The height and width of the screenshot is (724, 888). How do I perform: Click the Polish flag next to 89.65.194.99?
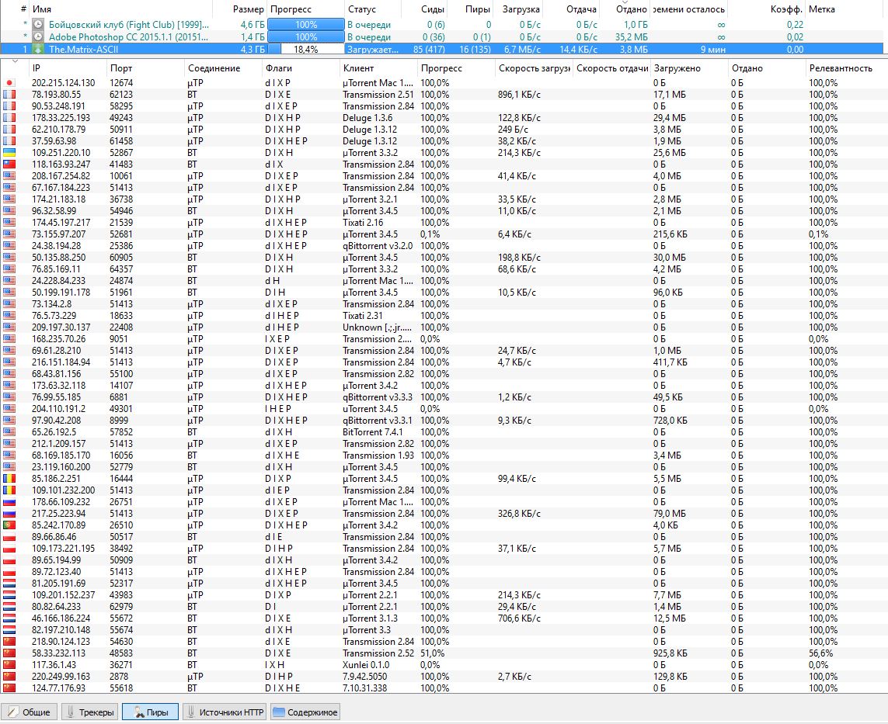pyautogui.click(x=9, y=560)
